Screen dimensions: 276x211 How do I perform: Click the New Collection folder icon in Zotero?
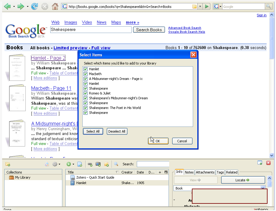8,164
